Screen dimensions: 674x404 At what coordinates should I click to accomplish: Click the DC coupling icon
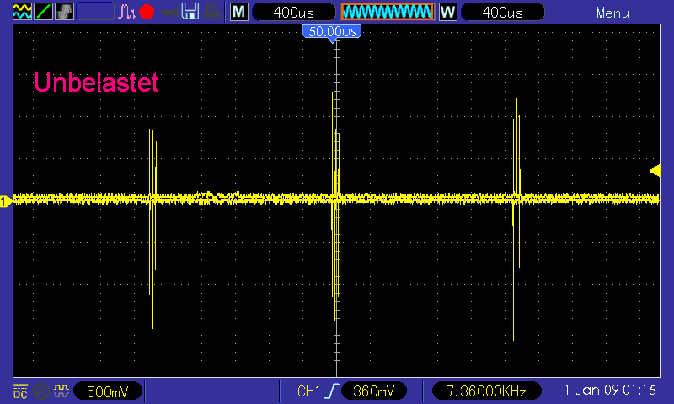pos(20,391)
